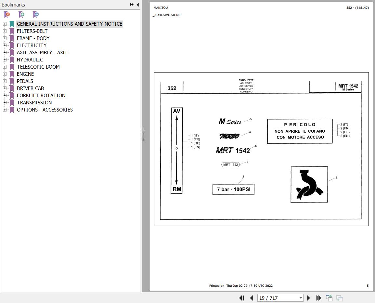The height and width of the screenshot is (303, 375).
Task: Click the Printed on timestamp footer
Action: [x=241, y=285]
